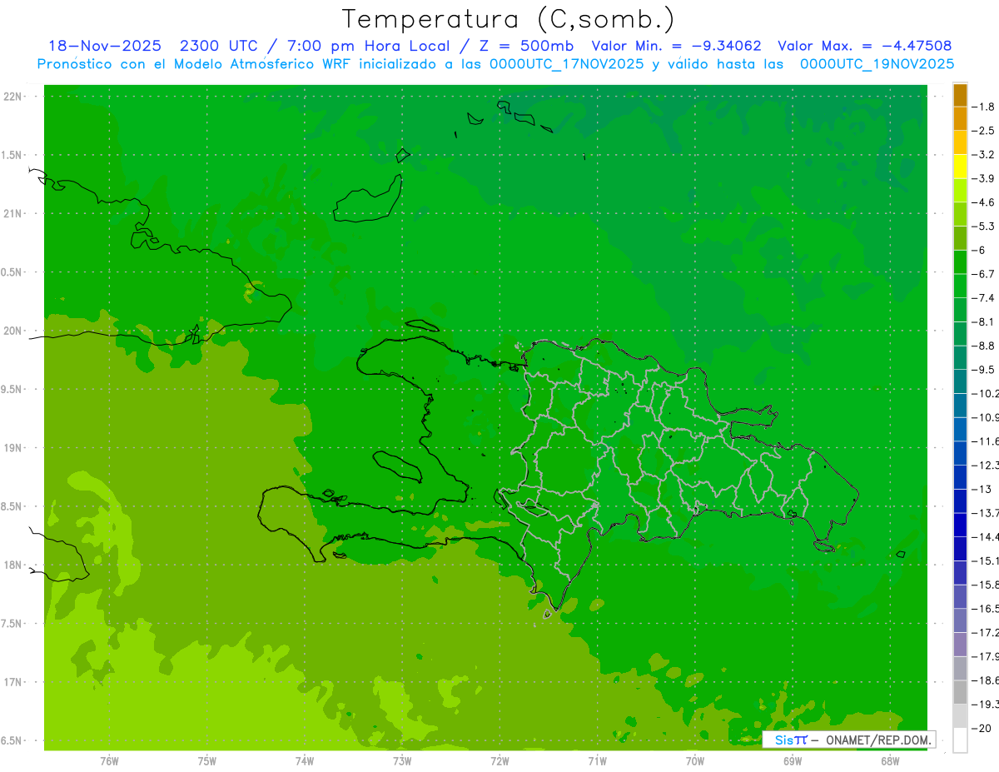The image size is (999, 772).
Task: Click the '-20' legend value
Action: pos(982,727)
